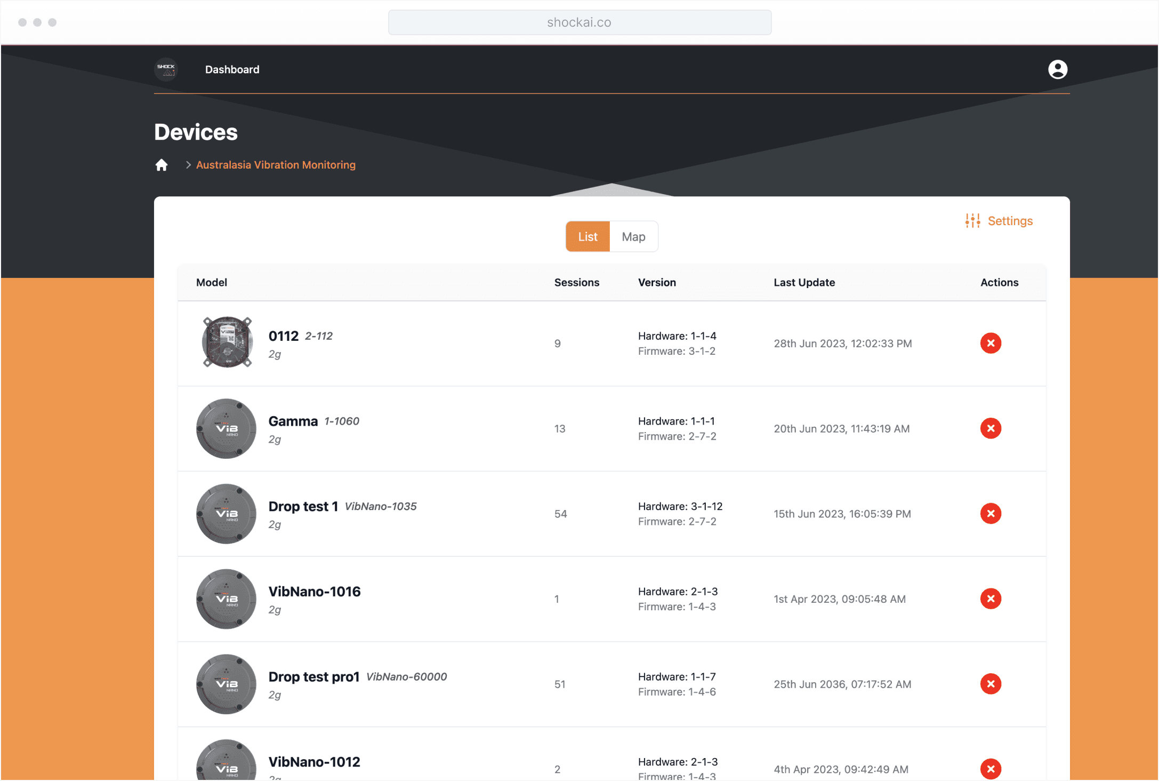This screenshot has height=781, width=1159.
Task: Click the VibNano-1016 device image
Action: pos(226,599)
